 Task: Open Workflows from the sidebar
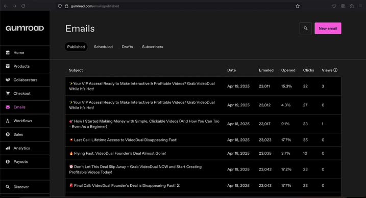point(25,121)
